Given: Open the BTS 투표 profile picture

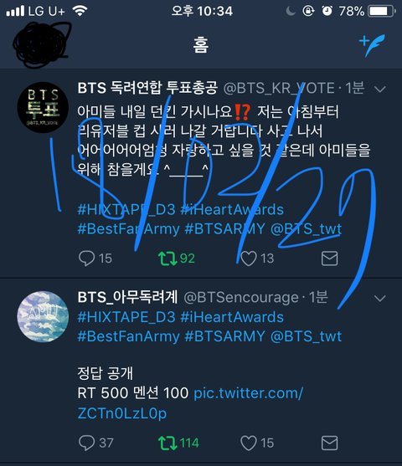Looking at the screenshot, I should coord(43,107).
